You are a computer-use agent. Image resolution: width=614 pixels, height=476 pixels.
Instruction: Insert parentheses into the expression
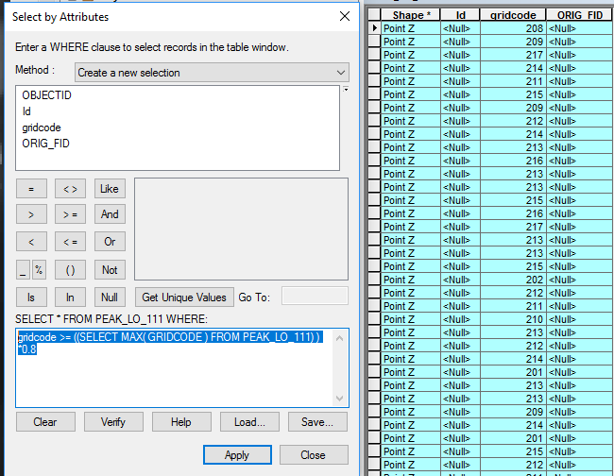pyautogui.click(x=70, y=270)
